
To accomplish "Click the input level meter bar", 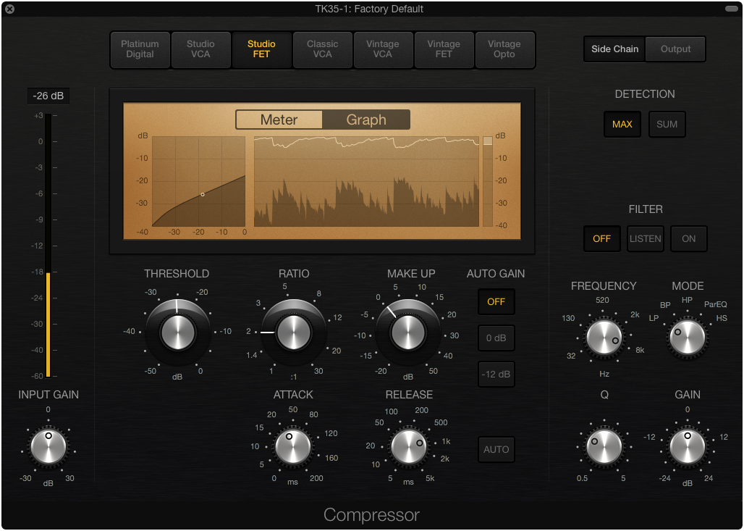I will point(48,246).
